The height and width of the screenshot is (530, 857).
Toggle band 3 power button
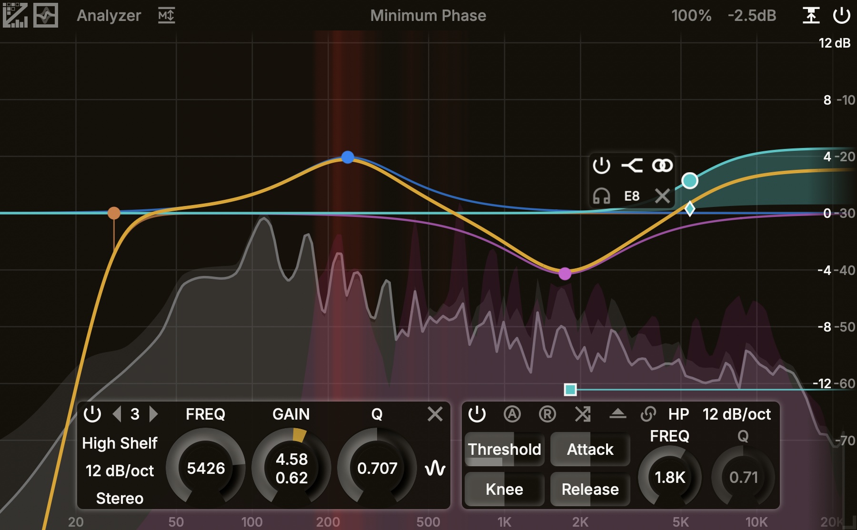(x=92, y=414)
